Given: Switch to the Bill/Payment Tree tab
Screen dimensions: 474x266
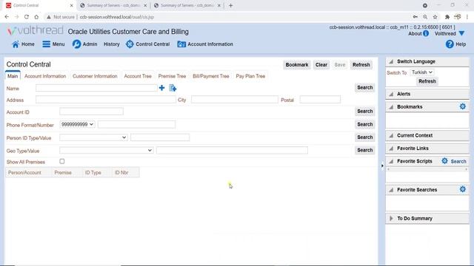Looking at the screenshot, I should 211,76.
